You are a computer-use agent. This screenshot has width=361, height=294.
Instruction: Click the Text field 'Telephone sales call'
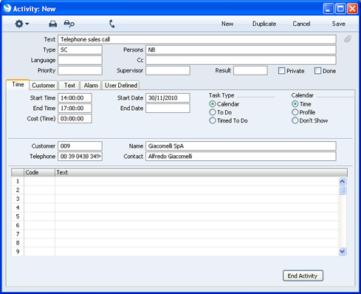click(x=197, y=39)
